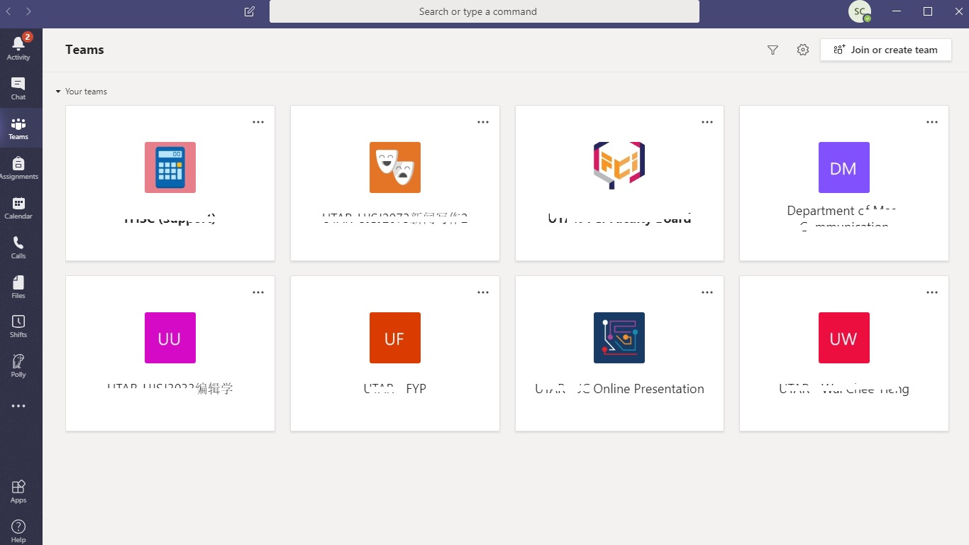Open more options for theater masks team card
The image size is (969, 545).
[x=483, y=122]
